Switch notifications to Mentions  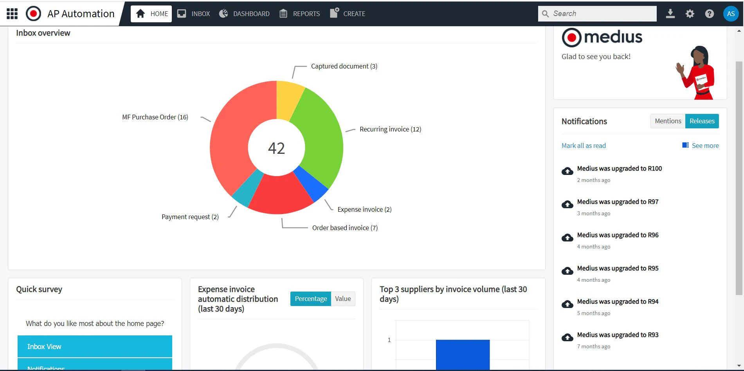(668, 121)
